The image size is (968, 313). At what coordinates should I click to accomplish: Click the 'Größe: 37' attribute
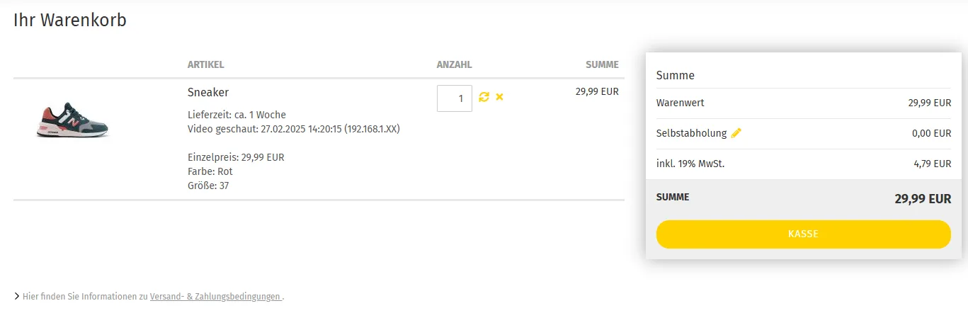[208, 186]
